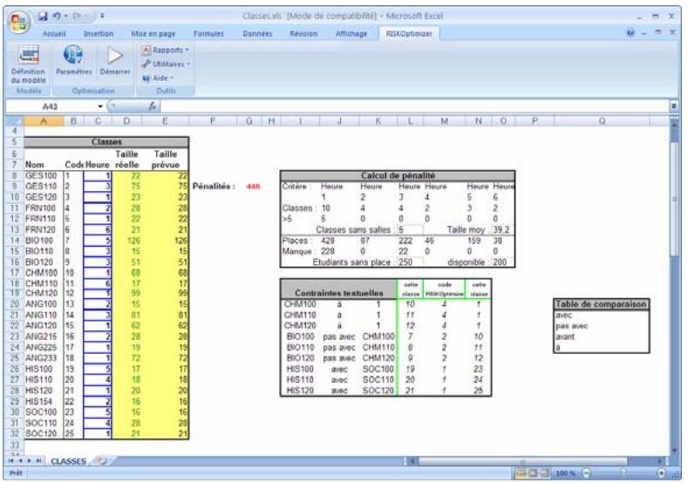Open the Formules ribbon tab

[x=209, y=34]
